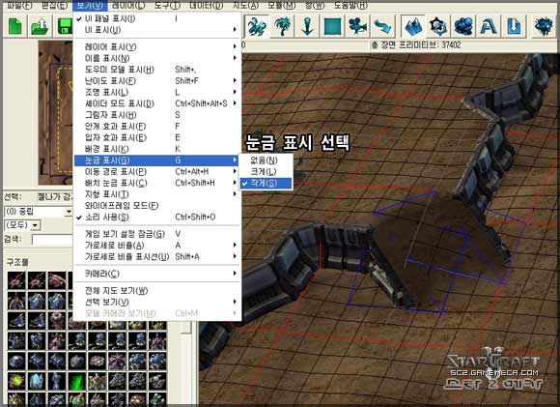The image size is (560, 407).
Task: Open the 편집(E) menu
Action: click(x=54, y=6)
